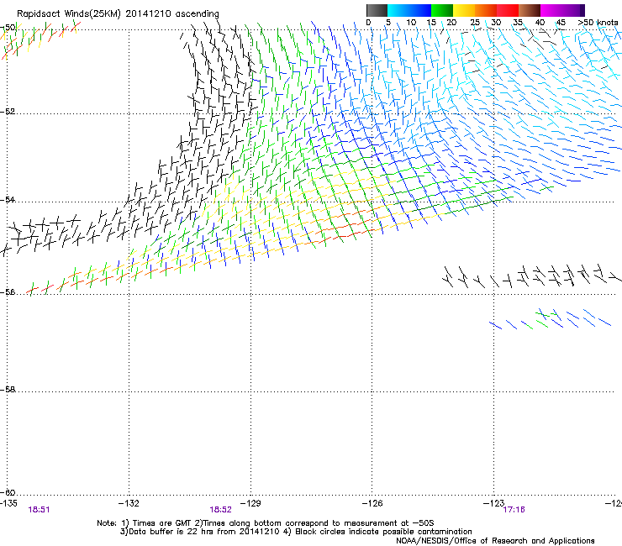622x546 pixels.
Task: Click the brown 35-40 knots color band
Action: pos(530,10)
